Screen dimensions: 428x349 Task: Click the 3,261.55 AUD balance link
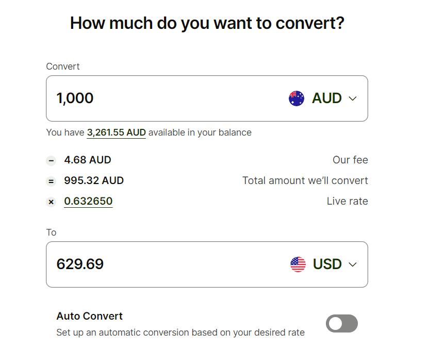116,132
